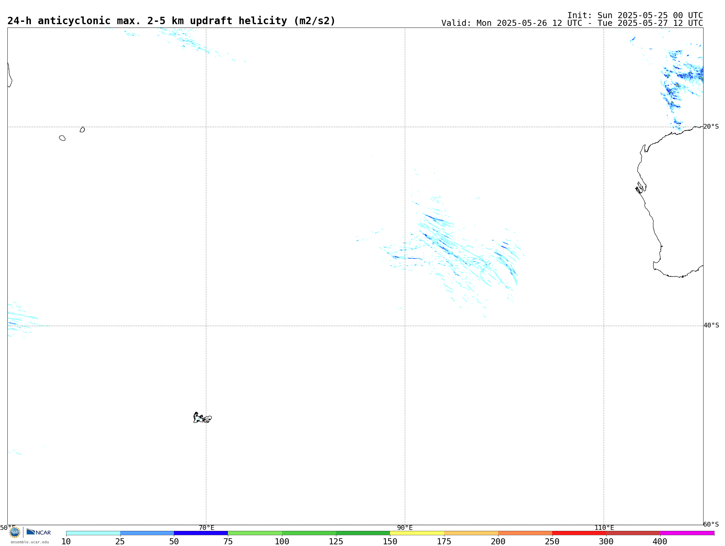Select the bright red 250-300 colorbar segment
This screenshot has width=725, height=546.
pos(579,533)
